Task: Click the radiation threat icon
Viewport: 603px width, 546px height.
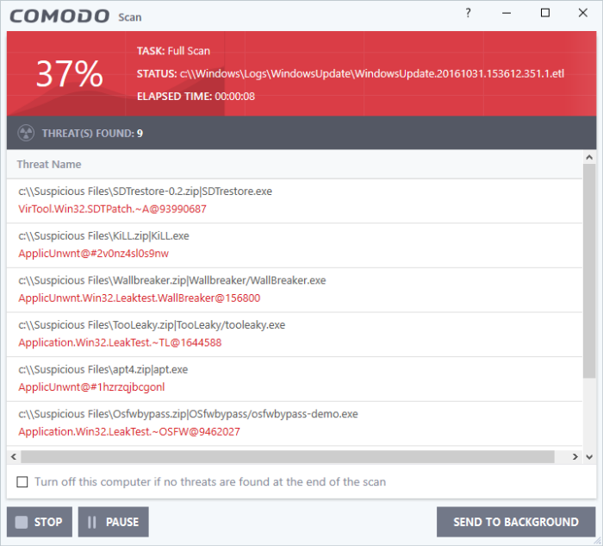Action: pos(26,134)
